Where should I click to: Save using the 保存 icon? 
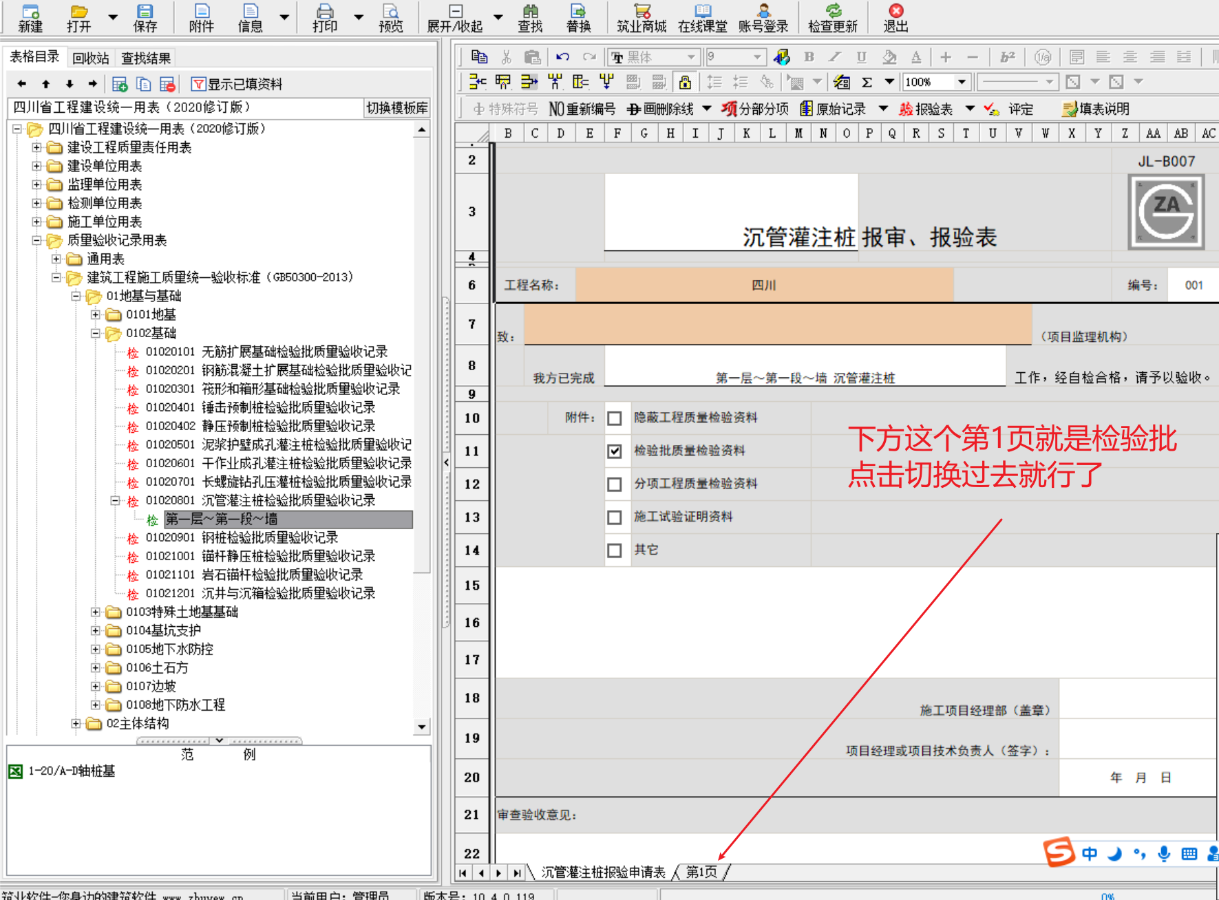click(x=145, y=19)
